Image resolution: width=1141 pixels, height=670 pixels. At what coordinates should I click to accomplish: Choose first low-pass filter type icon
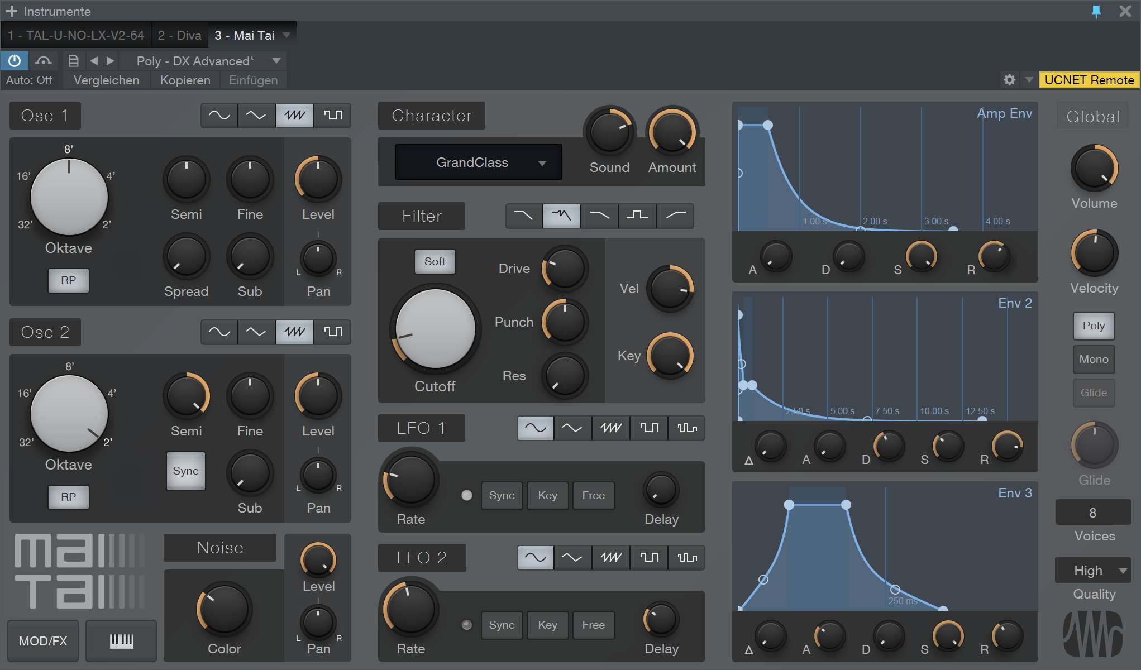click(524, 216)
